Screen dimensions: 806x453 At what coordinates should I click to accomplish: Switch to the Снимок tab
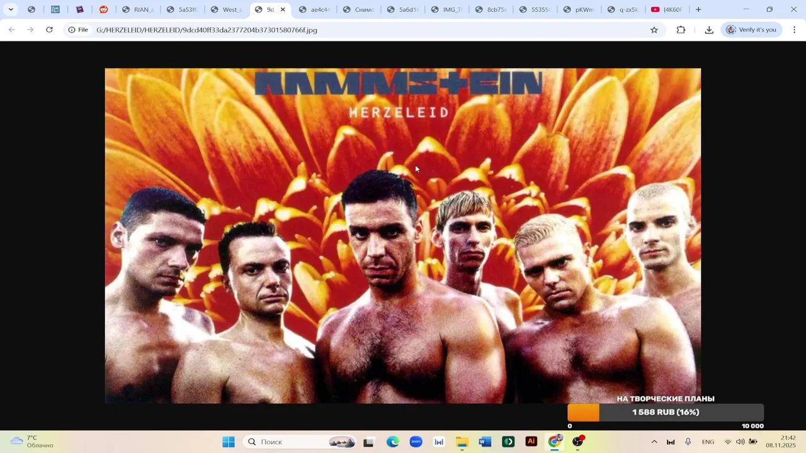360,9
